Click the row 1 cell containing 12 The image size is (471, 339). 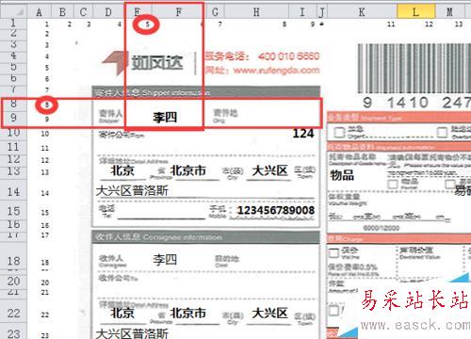pyautogui.click(x=429, y=24)
